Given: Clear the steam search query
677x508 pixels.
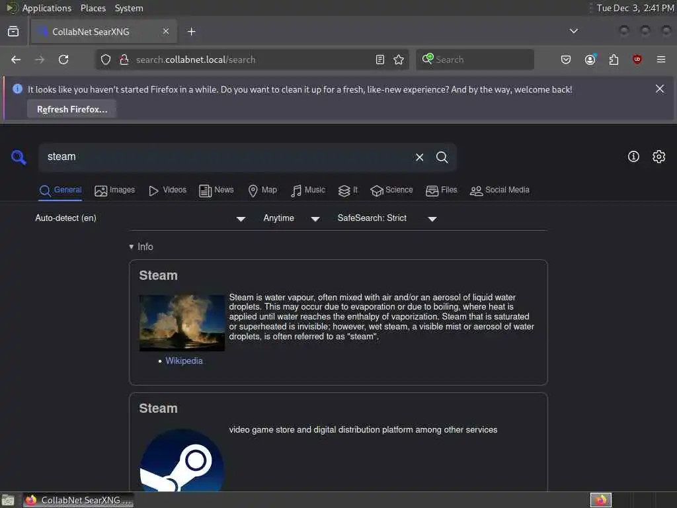Looking at the screenshot, I should (419, 157).
